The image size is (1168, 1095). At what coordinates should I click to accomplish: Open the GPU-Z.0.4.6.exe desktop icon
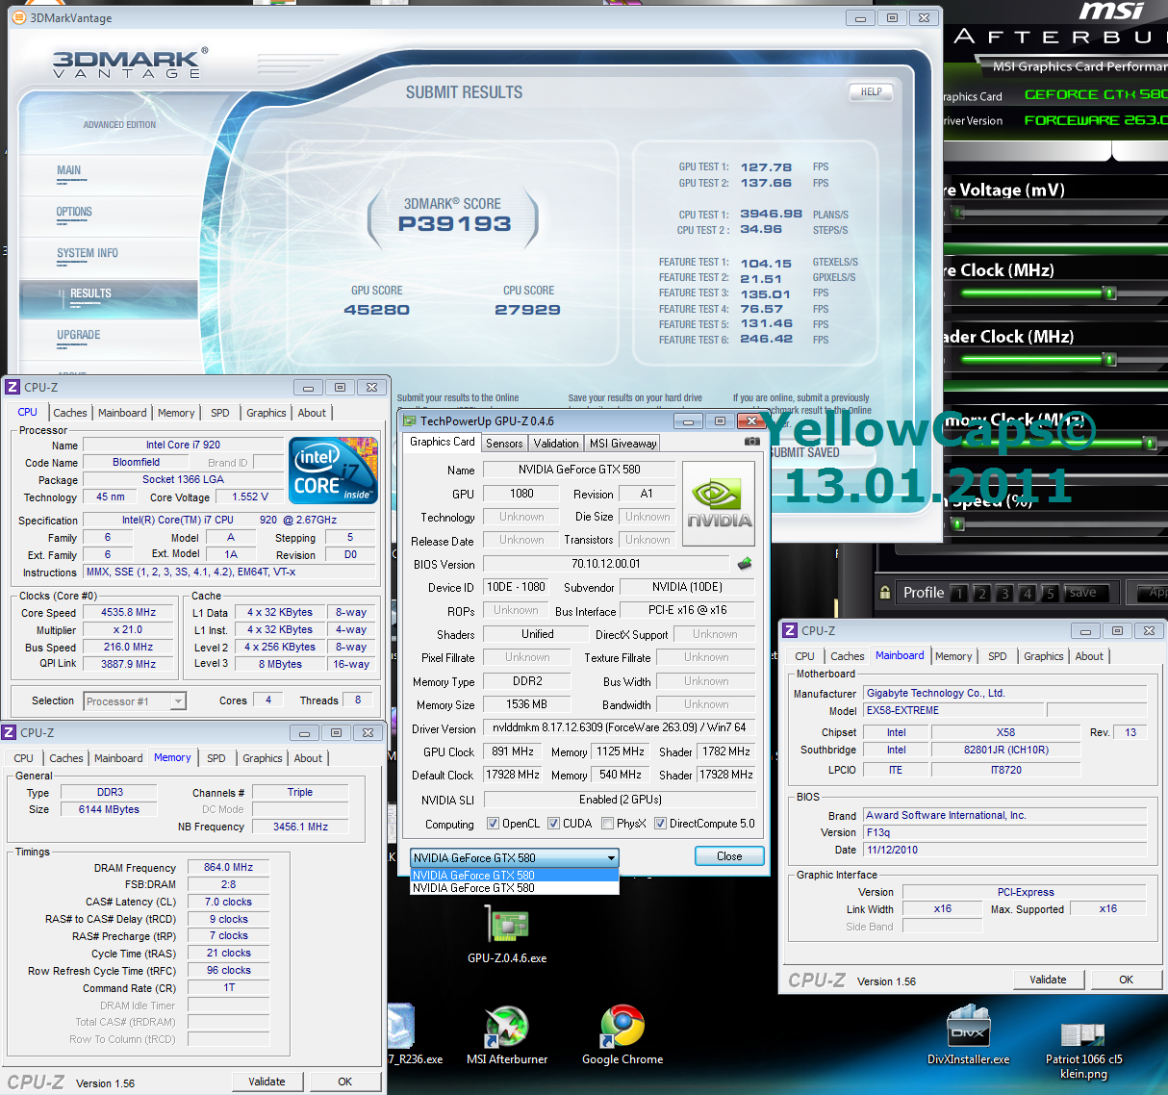coord(507,935)
